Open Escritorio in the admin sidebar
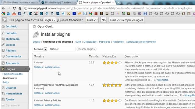 tap(11, 26)
